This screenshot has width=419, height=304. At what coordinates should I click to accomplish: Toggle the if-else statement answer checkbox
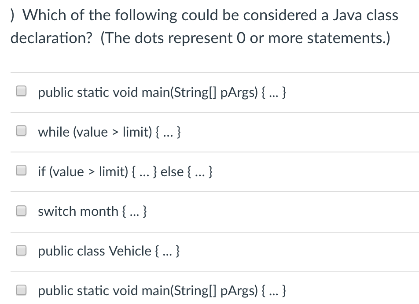tap(21, 171)
